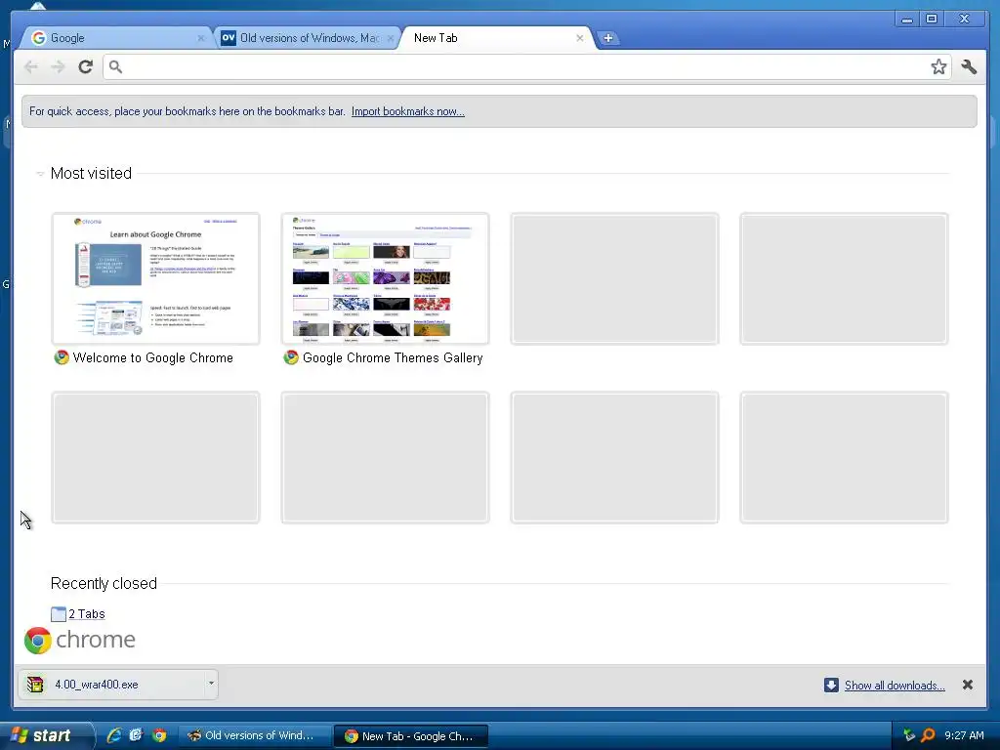Reload the page with refresh icon

coord(86,66)
